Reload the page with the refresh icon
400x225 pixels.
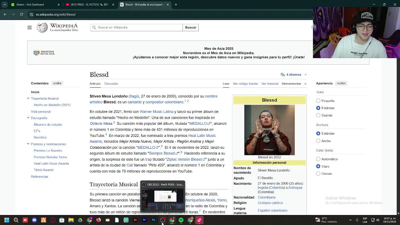coord(21,14)
